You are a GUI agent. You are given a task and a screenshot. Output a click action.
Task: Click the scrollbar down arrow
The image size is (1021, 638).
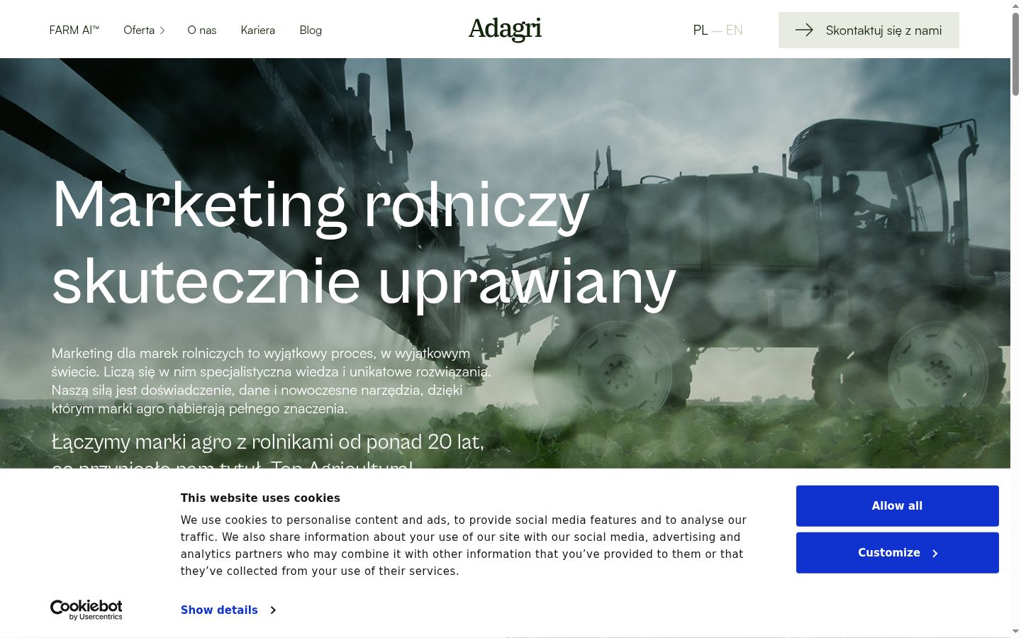(1015, 631)
